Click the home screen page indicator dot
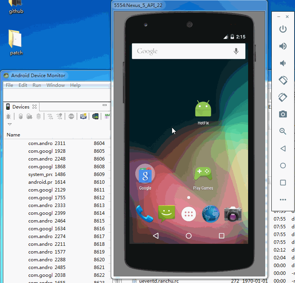This screenshot has width=295, height=283. pyautogui.click(x=188, y=198)
